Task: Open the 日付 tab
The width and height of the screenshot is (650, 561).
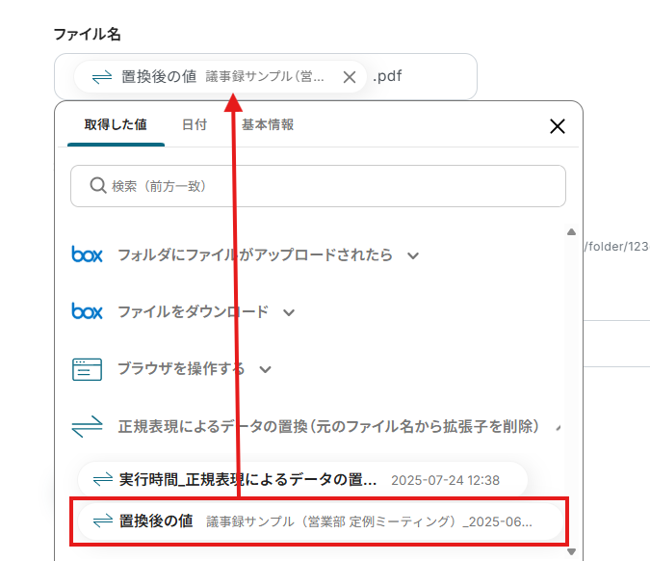Action: click(195, 124)
